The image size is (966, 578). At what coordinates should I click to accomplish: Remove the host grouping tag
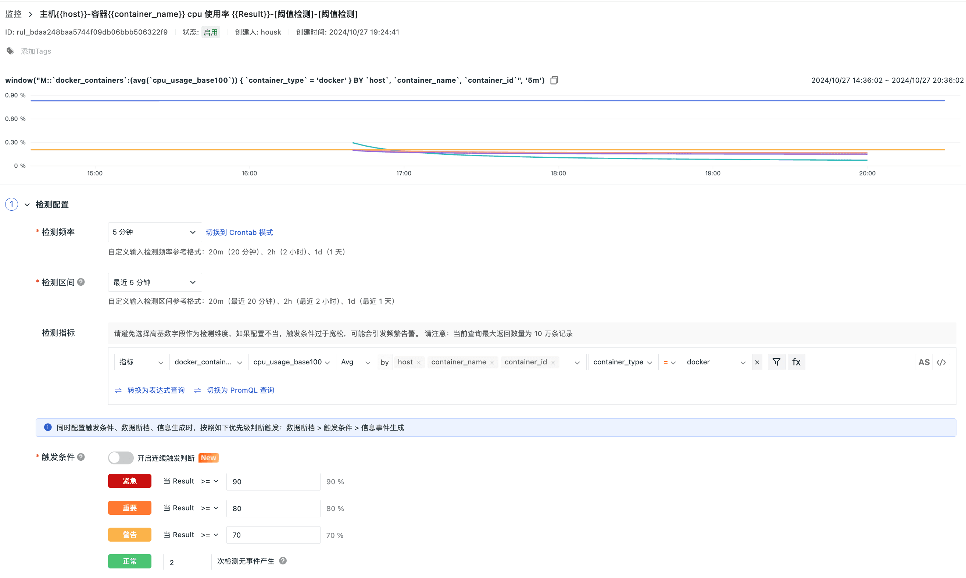point(419,363)
